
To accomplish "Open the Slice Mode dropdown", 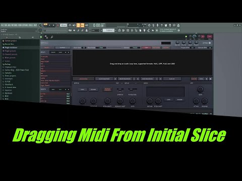I will [x=101, y=48].
